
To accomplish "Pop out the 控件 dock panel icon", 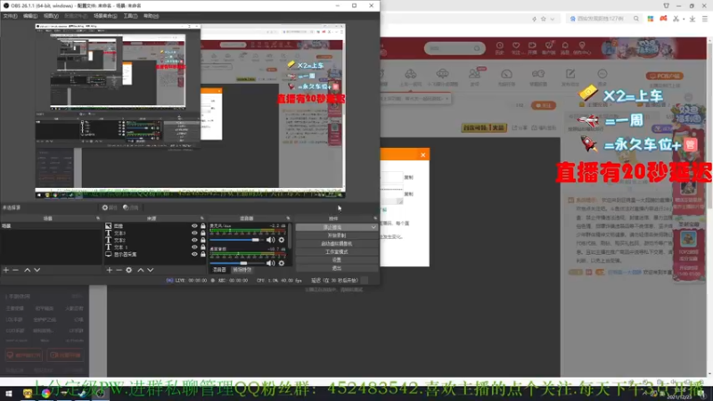I will [375, 218].
